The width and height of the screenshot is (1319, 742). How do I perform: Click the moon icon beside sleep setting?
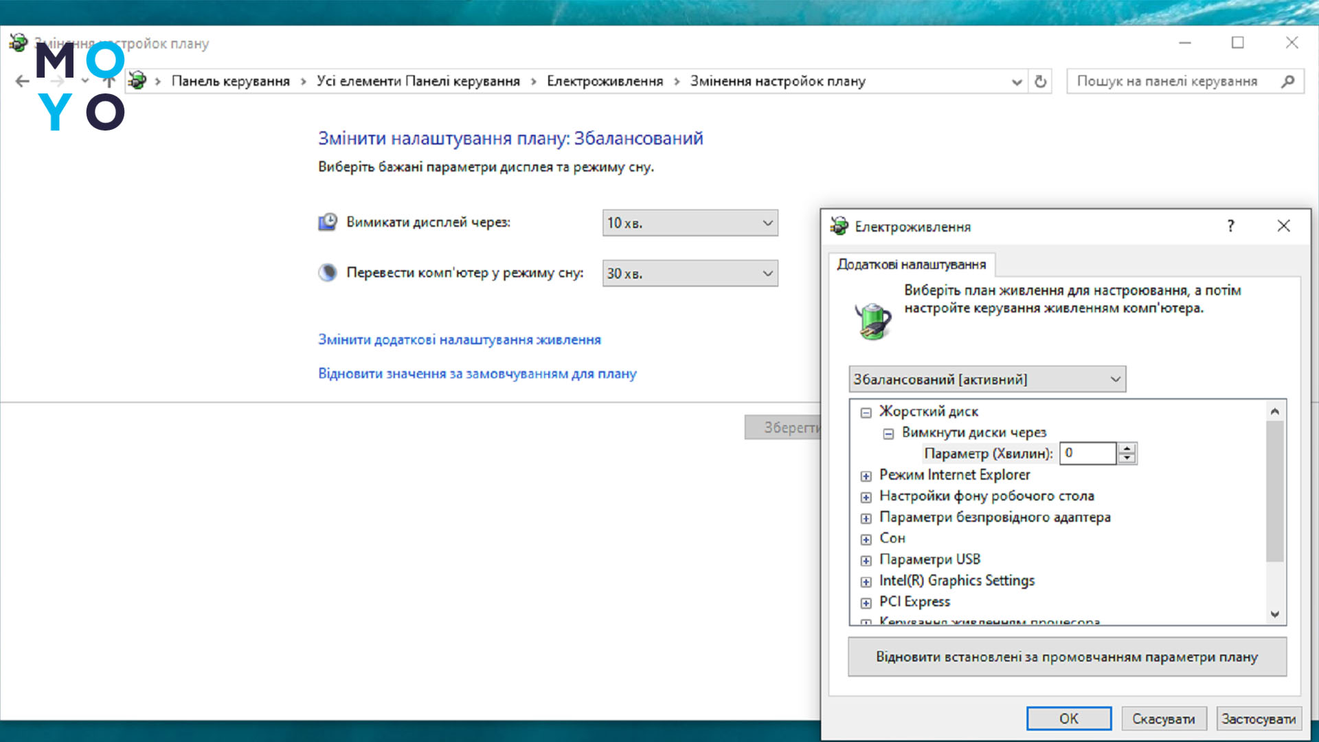(x=328, y=273)
